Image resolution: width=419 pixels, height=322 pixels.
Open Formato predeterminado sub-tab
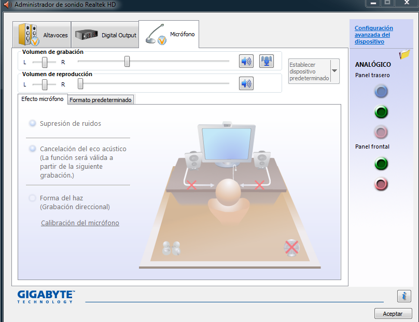tap(101, 100)
